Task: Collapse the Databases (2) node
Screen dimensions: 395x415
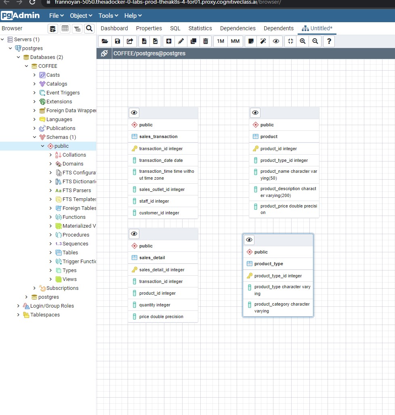Action: point(19,57)
